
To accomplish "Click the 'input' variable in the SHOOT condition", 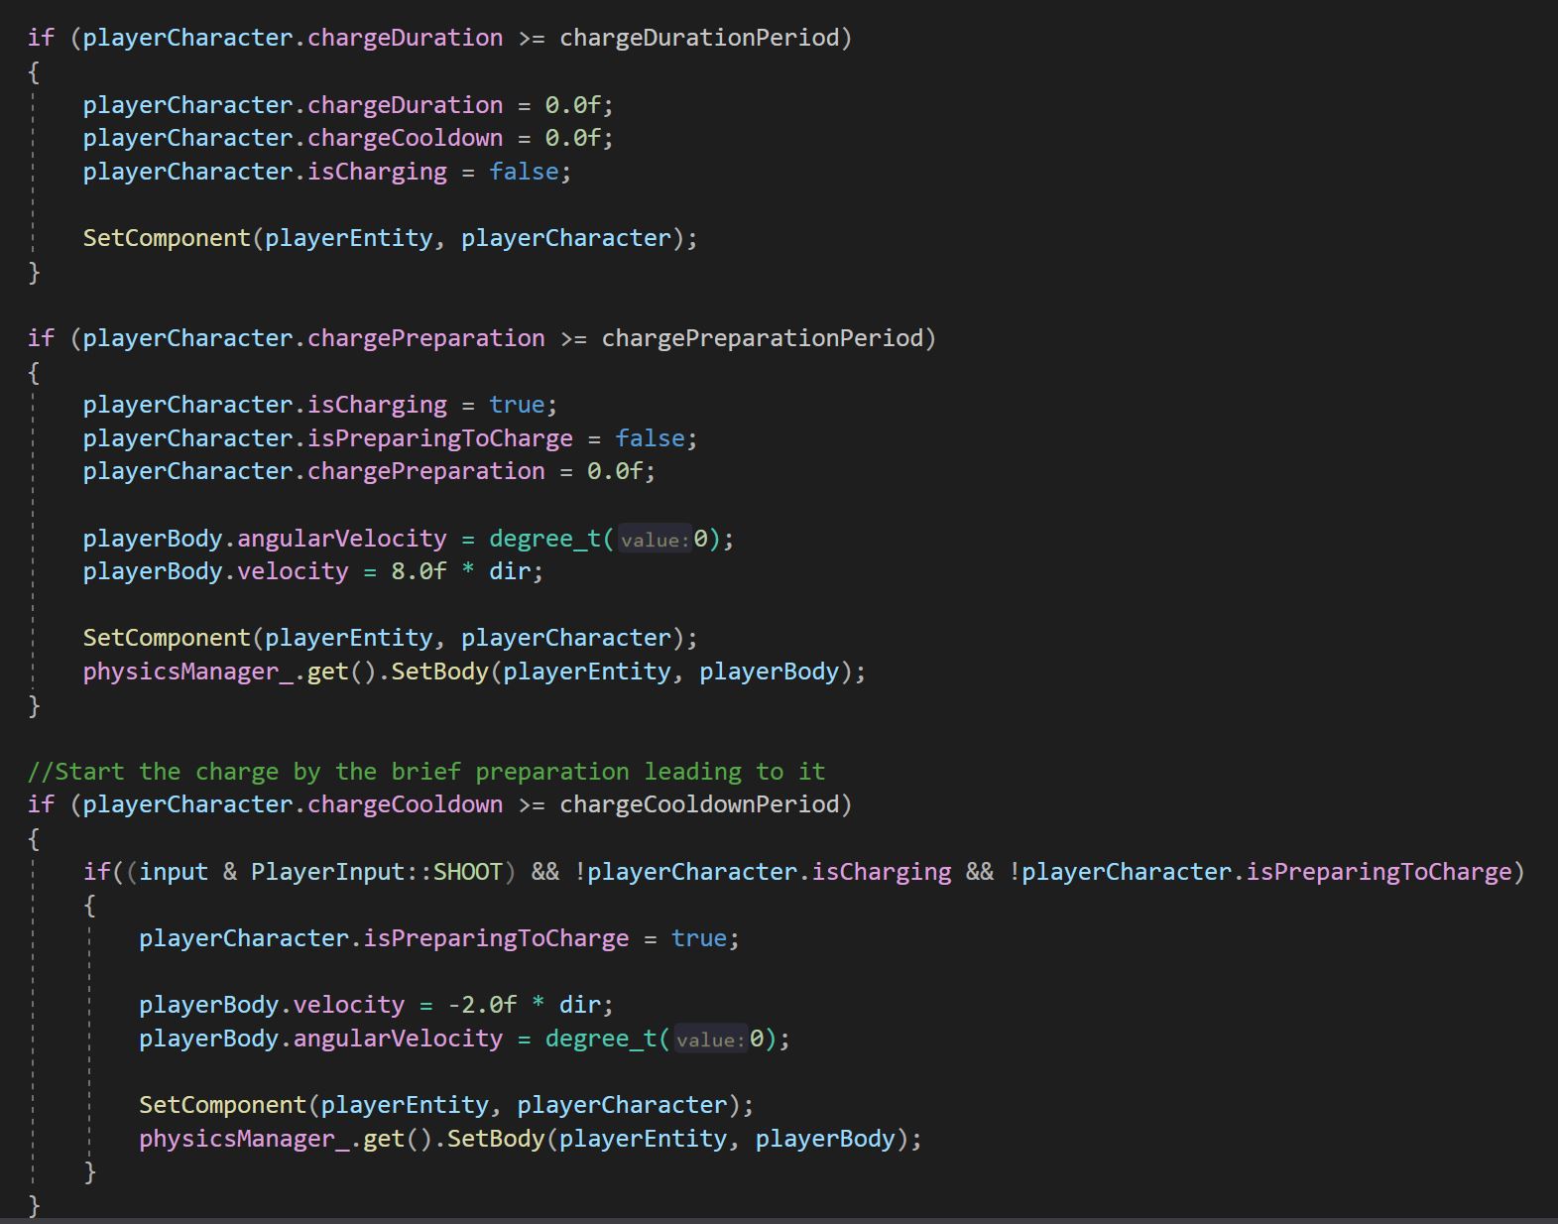I will tap(174, 872).
